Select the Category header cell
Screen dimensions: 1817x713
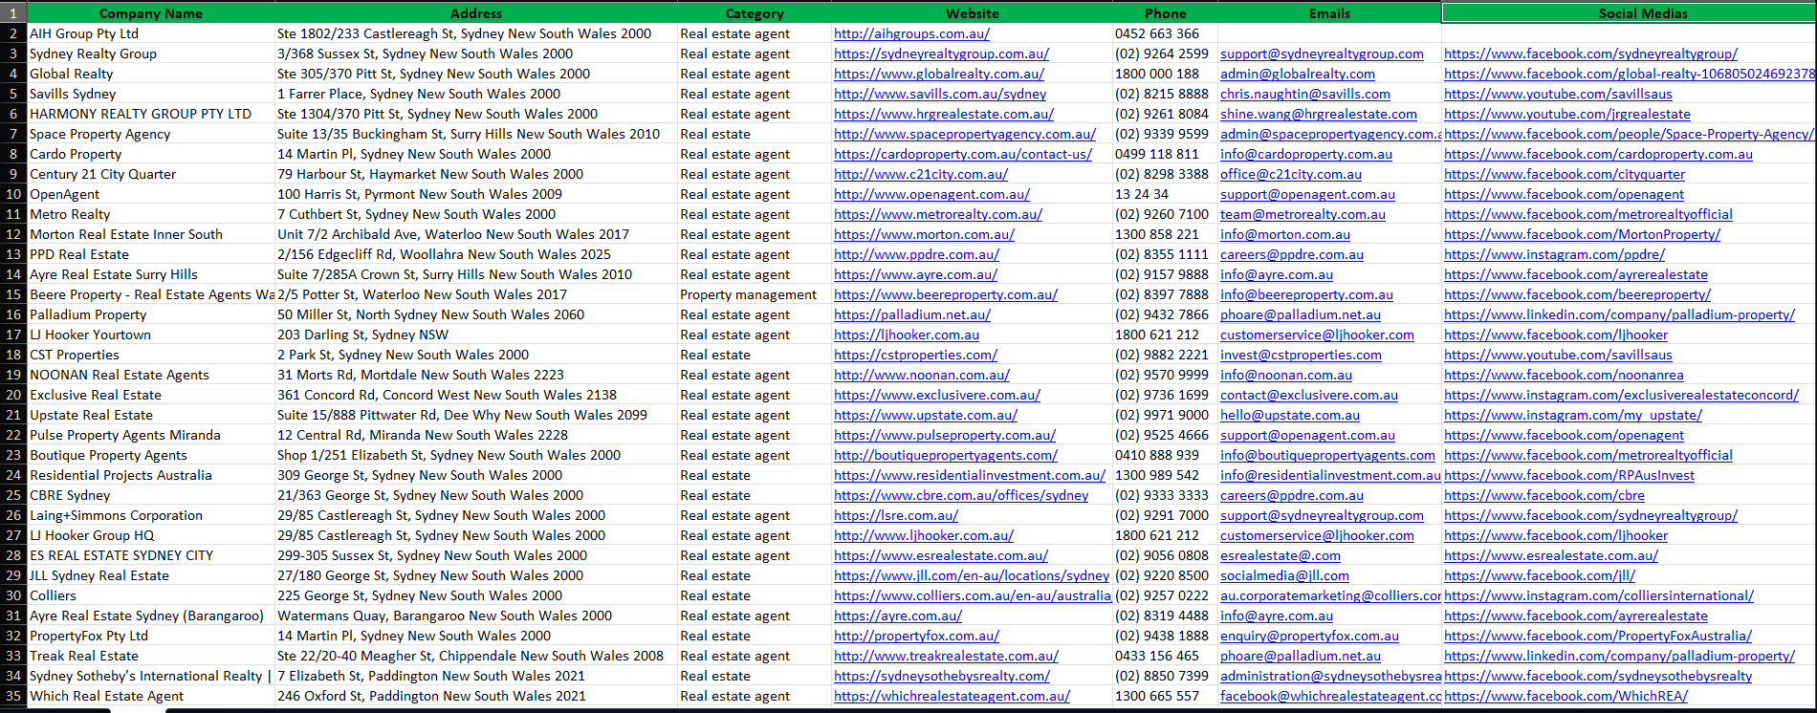(755, 13)
